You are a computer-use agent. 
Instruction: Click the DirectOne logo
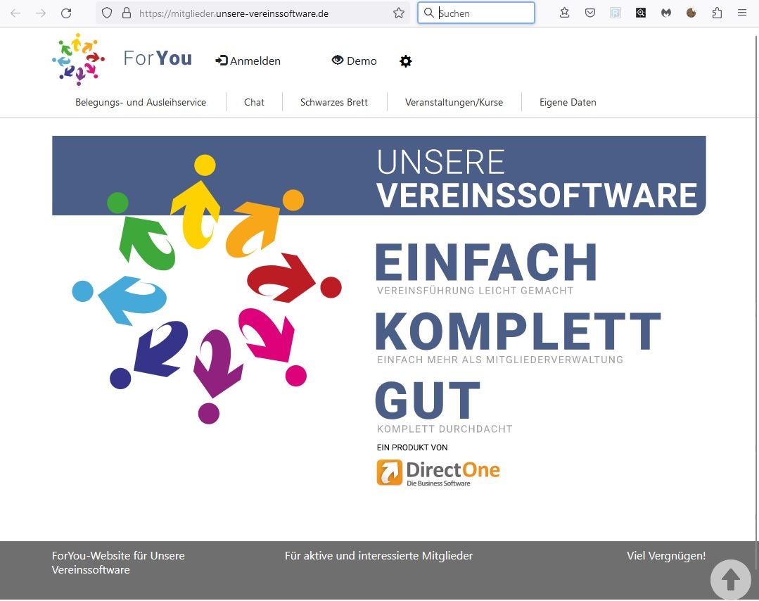click(x=438, y=473)
